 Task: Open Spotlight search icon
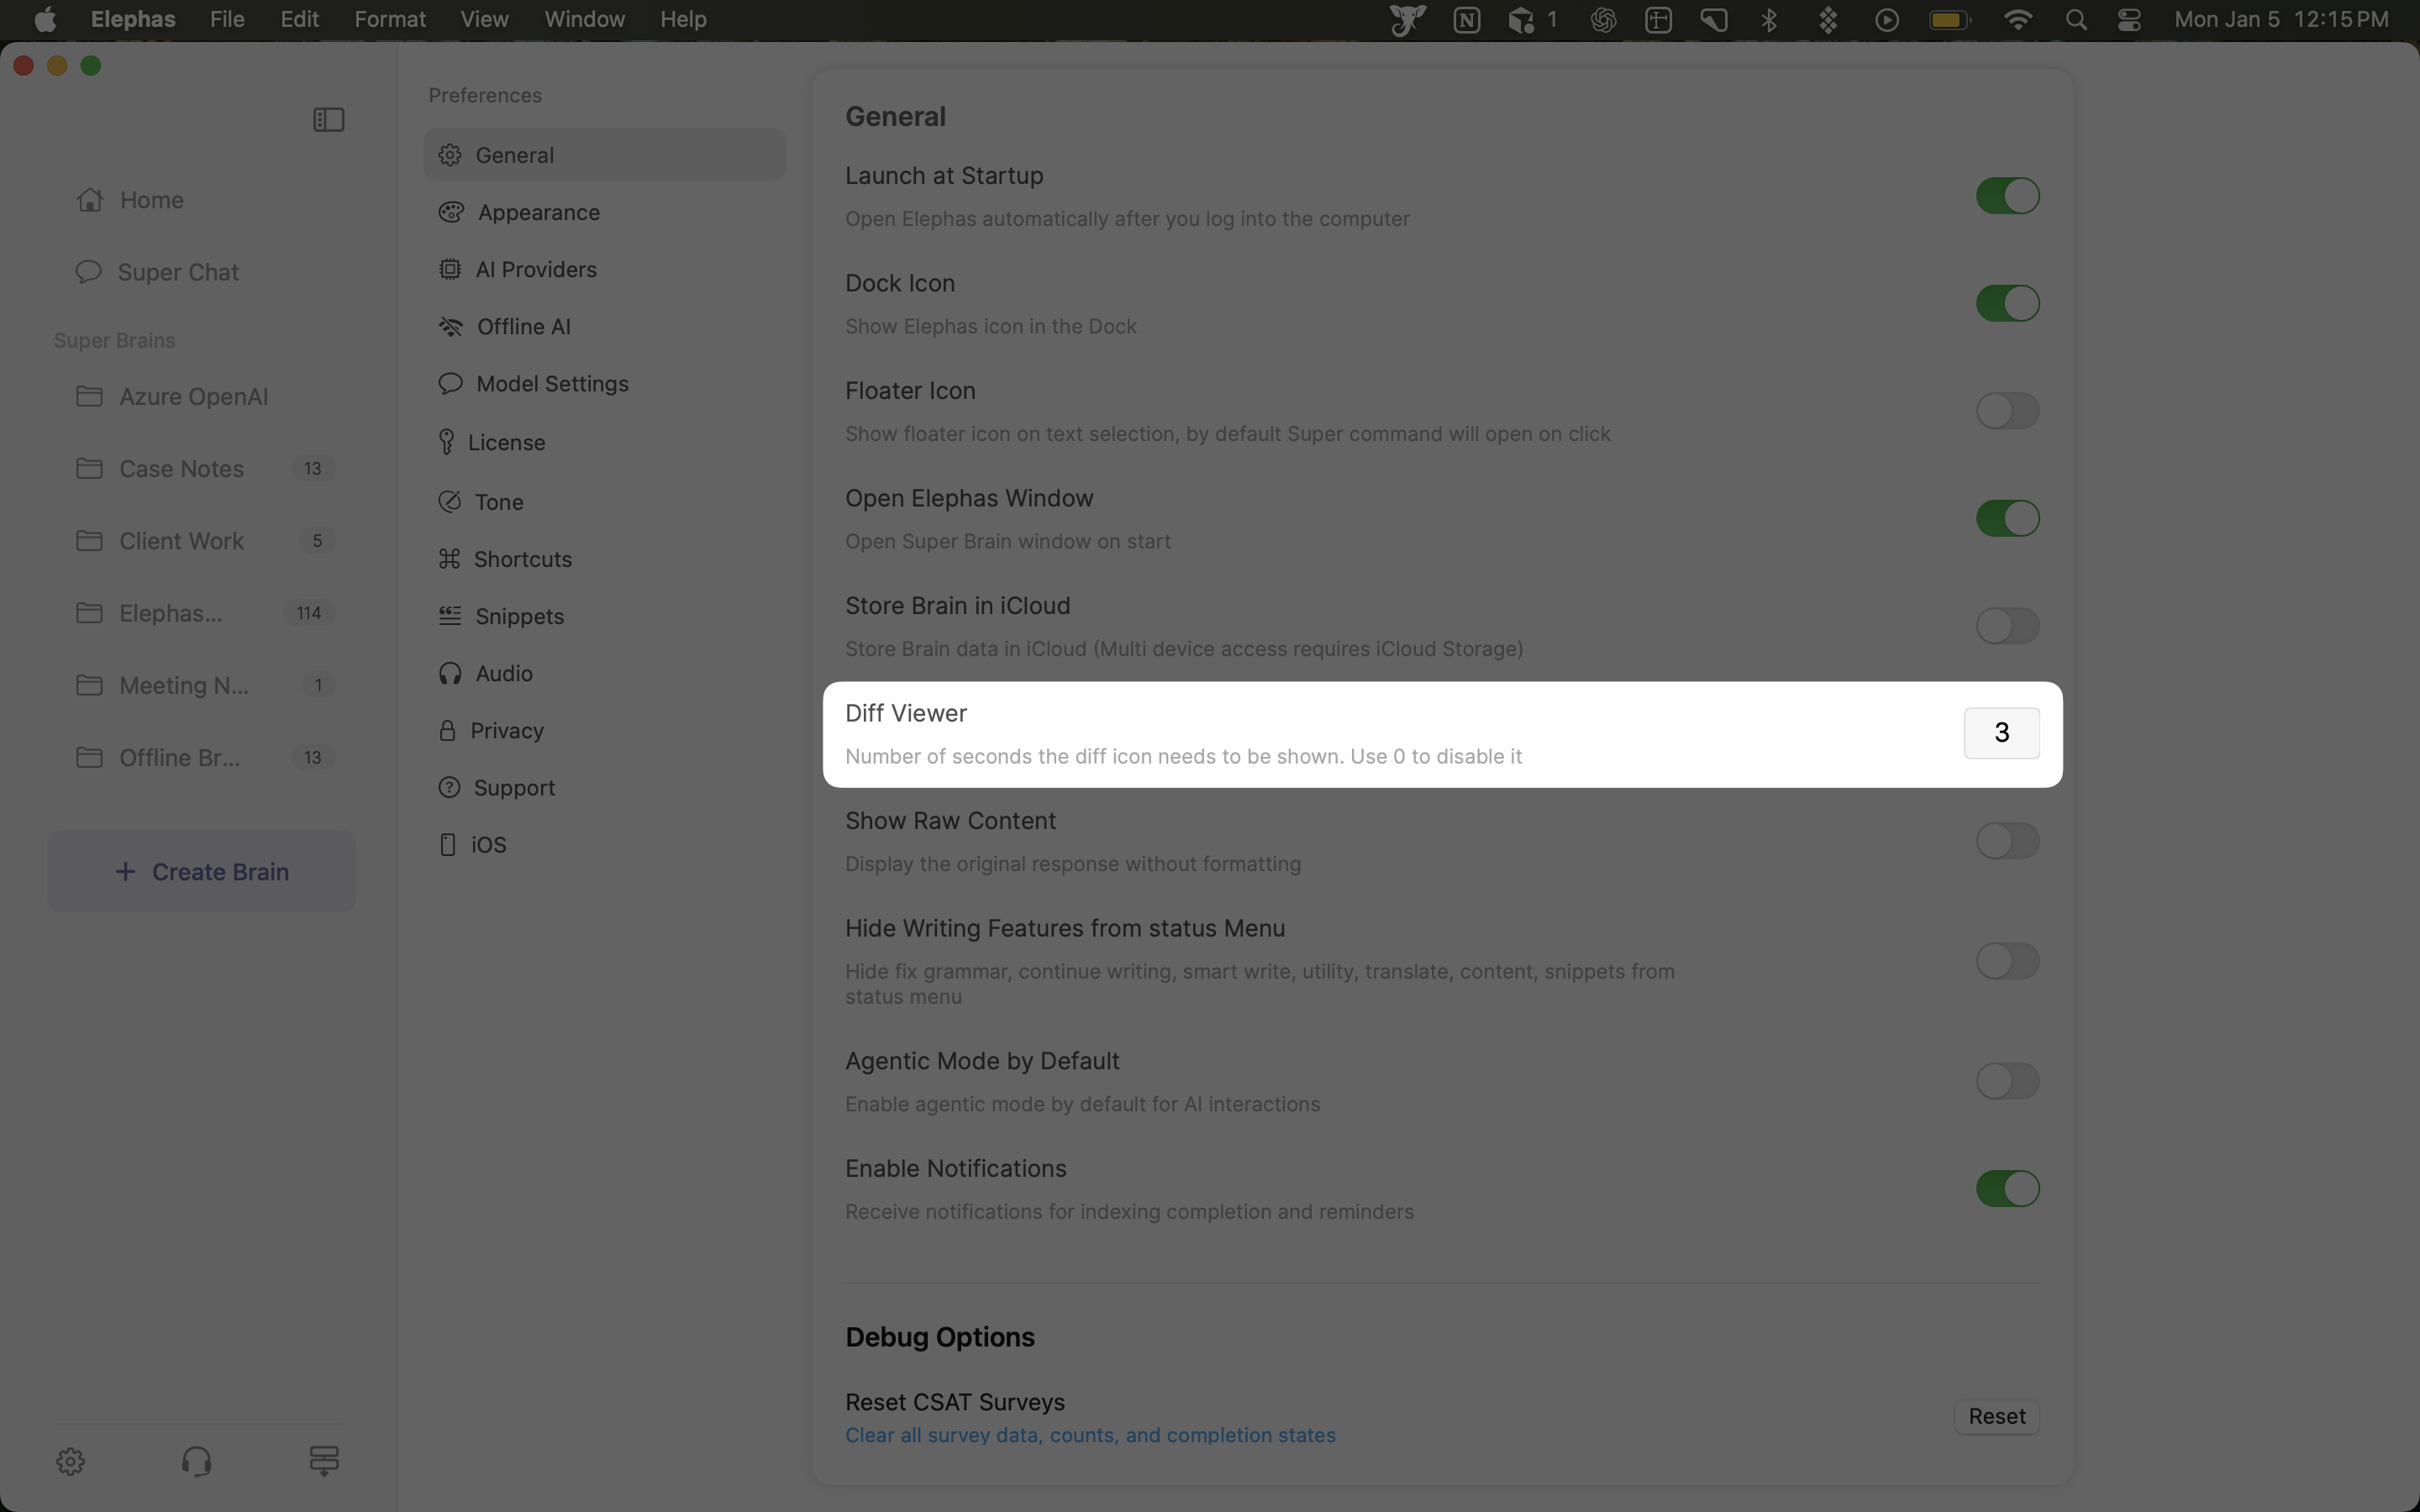(2076, 20)
